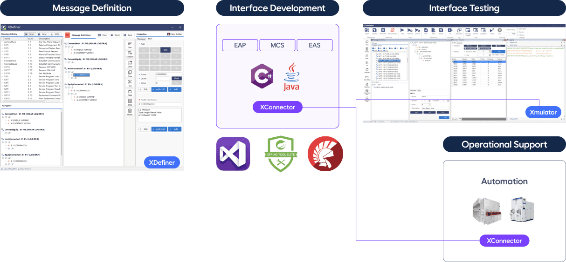Click the XDefiner app logo in its title bar

click(4, 27)
